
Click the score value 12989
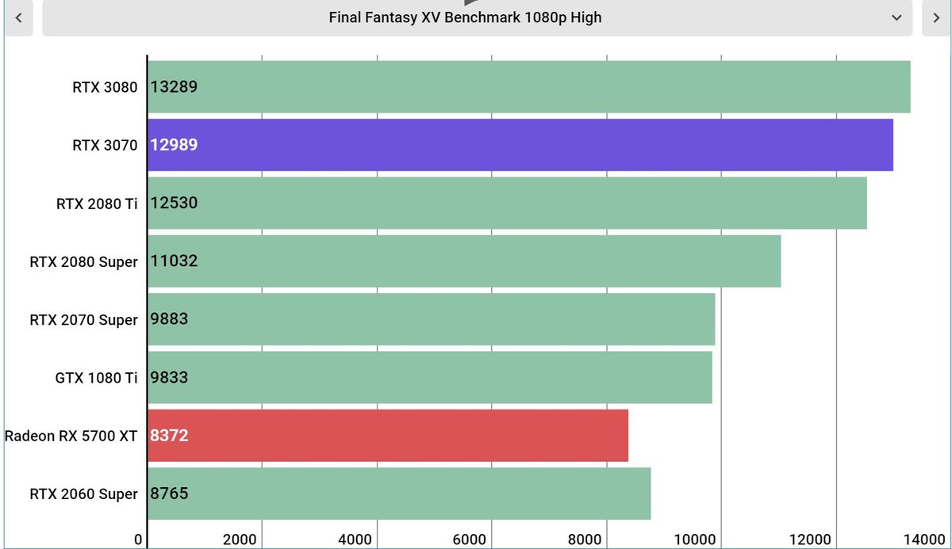175,145
